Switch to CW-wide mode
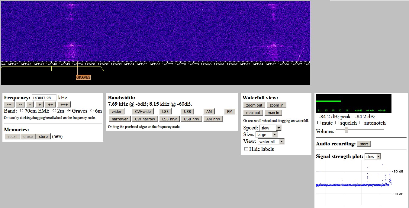Viewport: 409px width, 208px height. [x=143, y=111]
